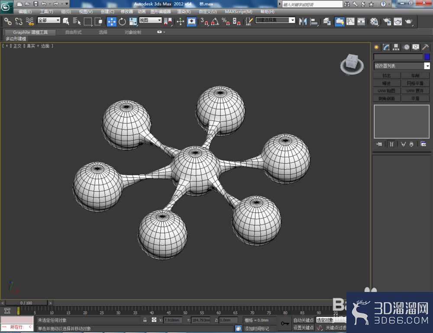Click the blue object color swatch
Image resolution: width=433 pixels, height=333 pixels.
point(427,57)
